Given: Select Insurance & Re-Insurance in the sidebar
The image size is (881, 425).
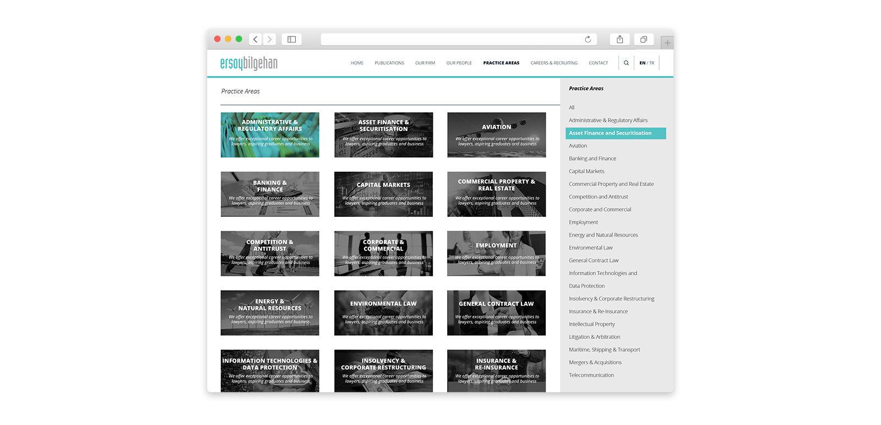Looking at the screenshot, I should (599, 312).
